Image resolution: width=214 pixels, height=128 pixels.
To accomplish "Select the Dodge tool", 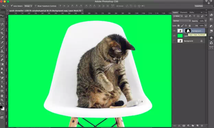I will pos(2,73).
